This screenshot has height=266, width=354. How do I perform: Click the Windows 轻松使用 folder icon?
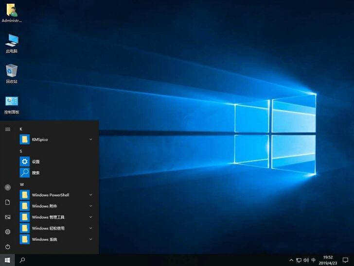25,228
